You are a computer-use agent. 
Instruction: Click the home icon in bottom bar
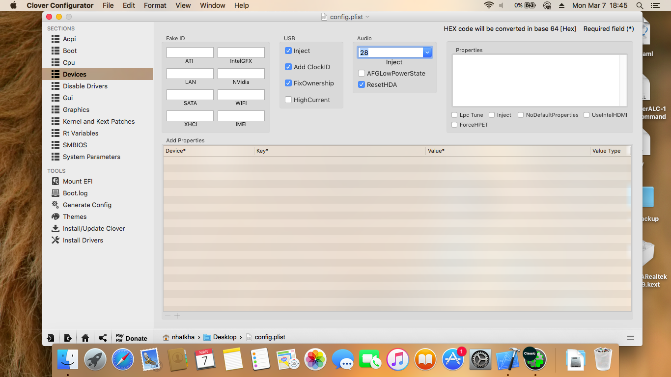85,338
